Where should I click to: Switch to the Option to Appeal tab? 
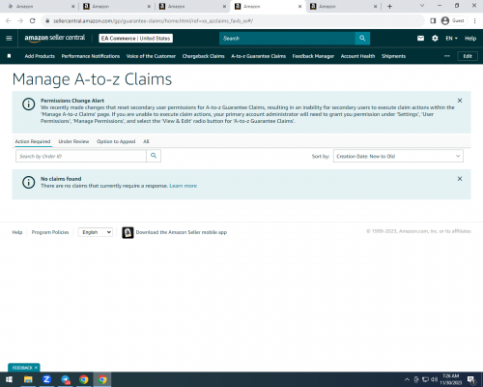(116, 141)
